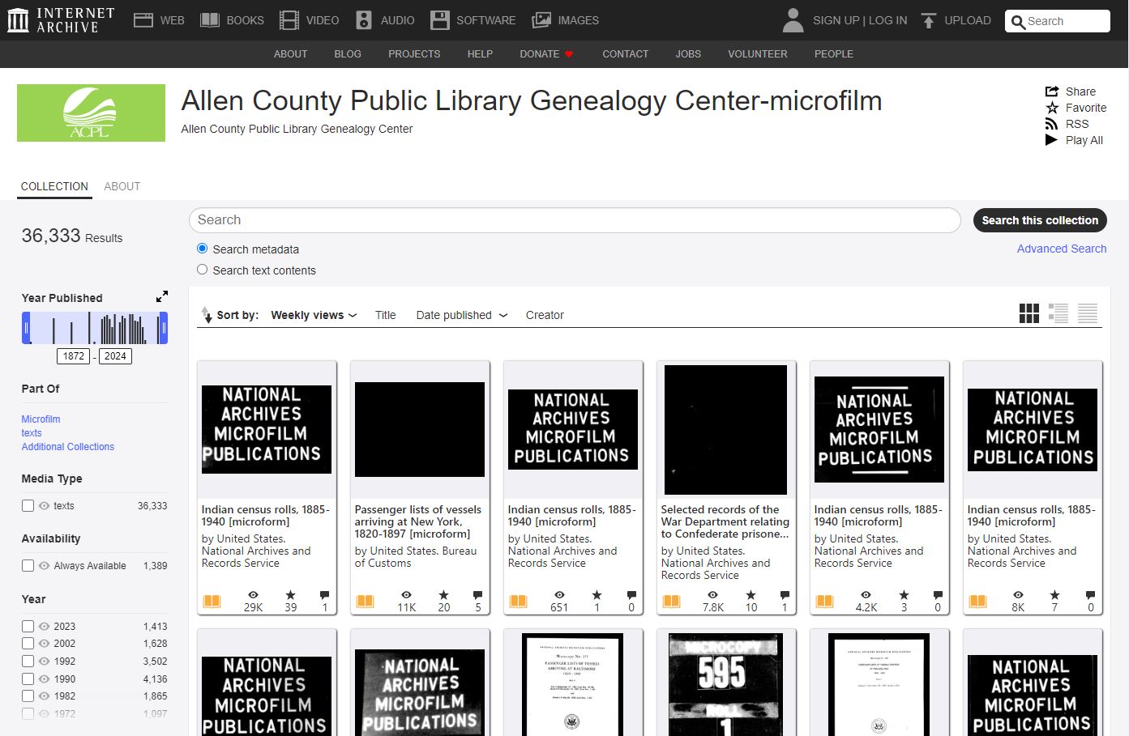
Task: Expand the Year Published histogram
Action: tap(162, 296)
